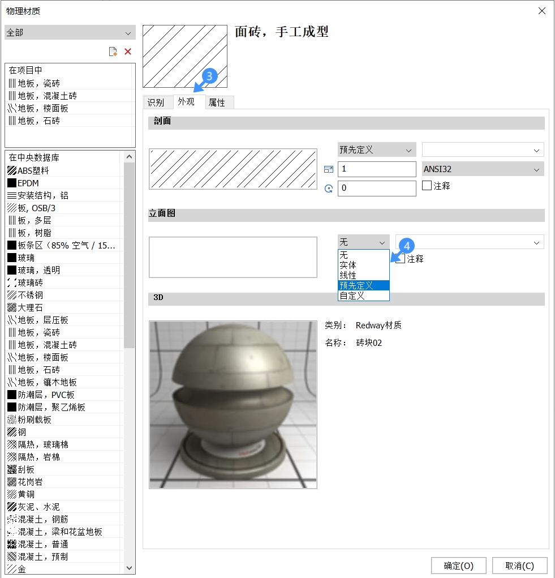Open the empty dropdown above ANSI32
Image resolution: width=555 pixels, height=578 pixels.
(x=483, y=150)
